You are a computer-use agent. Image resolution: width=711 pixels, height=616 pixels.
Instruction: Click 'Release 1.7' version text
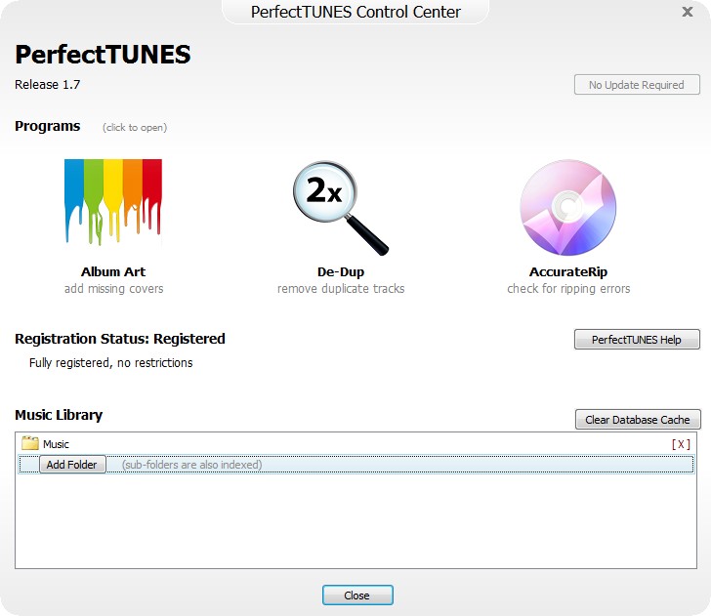tap(47, 85)
